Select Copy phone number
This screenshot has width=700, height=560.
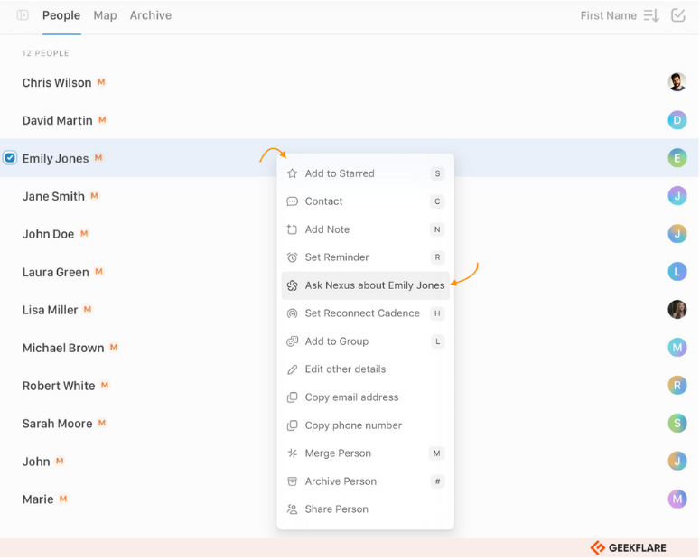tap(365, 425)
